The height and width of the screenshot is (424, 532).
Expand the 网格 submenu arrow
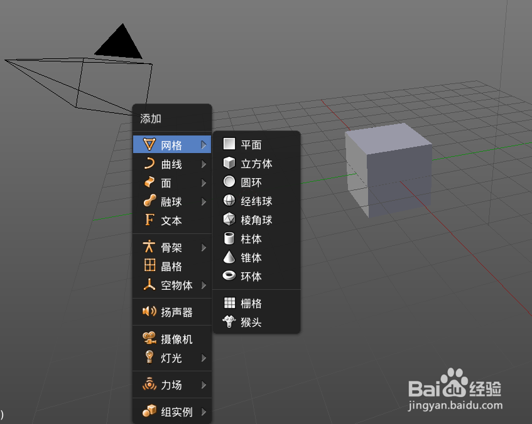coord(204,145)
